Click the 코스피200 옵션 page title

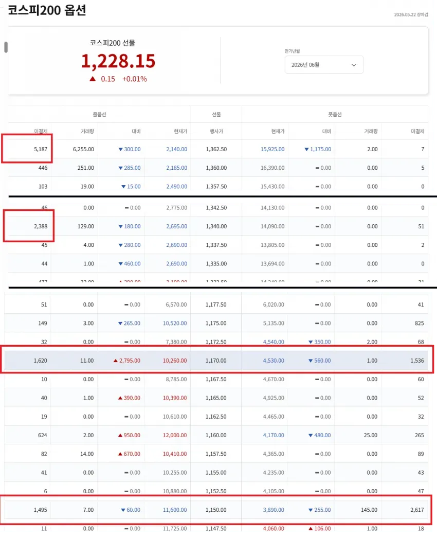[x=47, y=10]
